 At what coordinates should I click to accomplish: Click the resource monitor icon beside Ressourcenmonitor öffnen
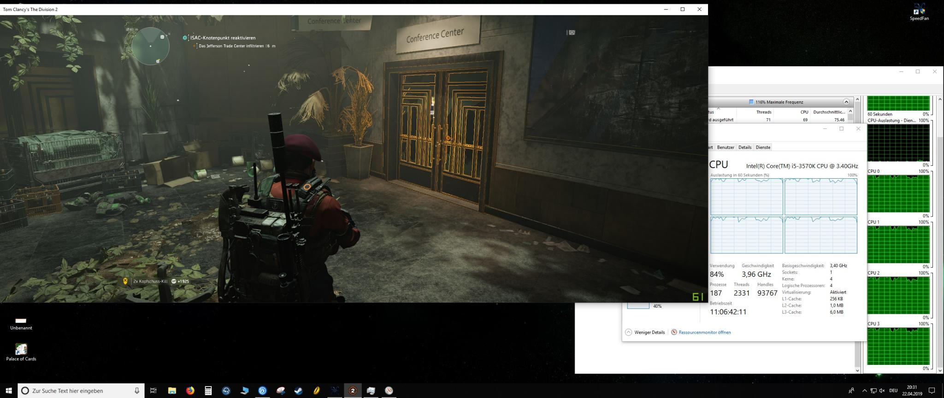674,332
